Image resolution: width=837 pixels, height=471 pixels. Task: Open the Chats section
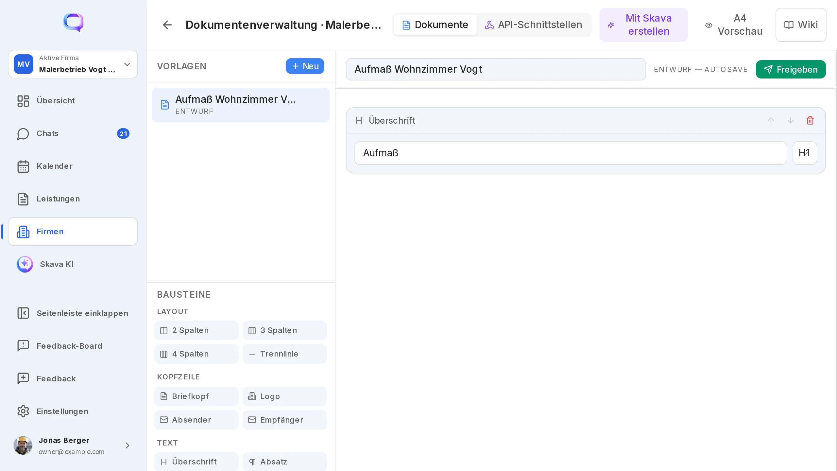73,133
